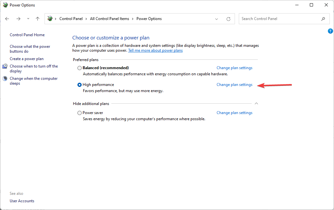334x210 pixels.
Task: Go up one level with Up arrow
Action: (37, 19)
